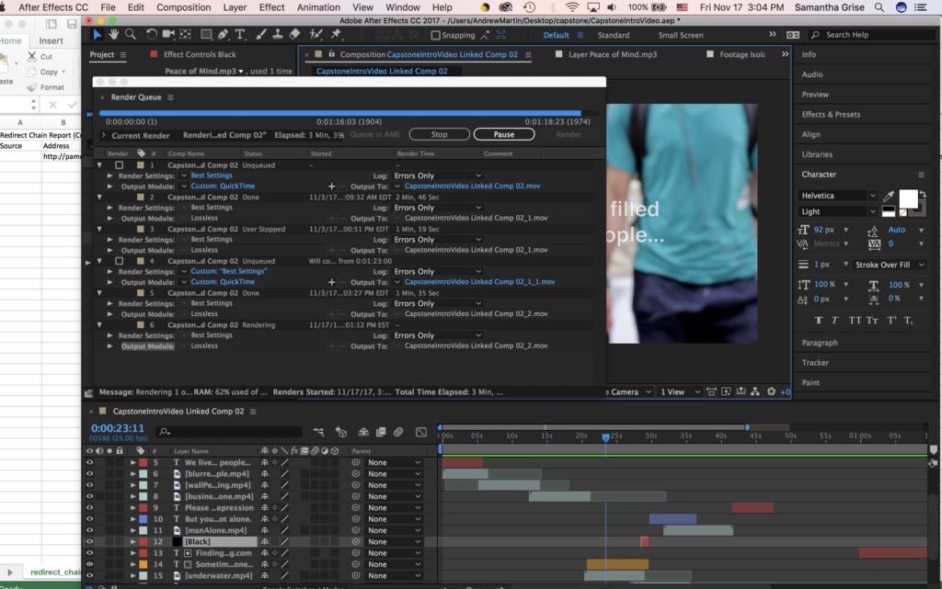
Task: Check render checkbox for queue item 1
Action: click(119, 165)
